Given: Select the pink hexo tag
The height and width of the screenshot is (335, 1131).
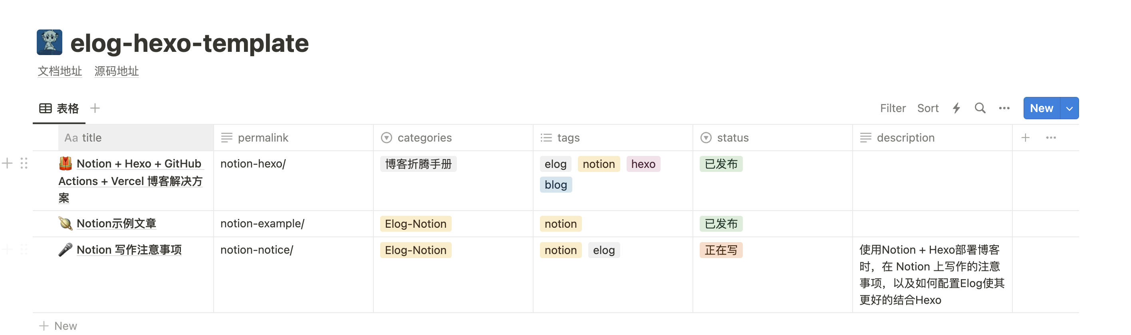Looking at the screenshot, I should (643, 164).
